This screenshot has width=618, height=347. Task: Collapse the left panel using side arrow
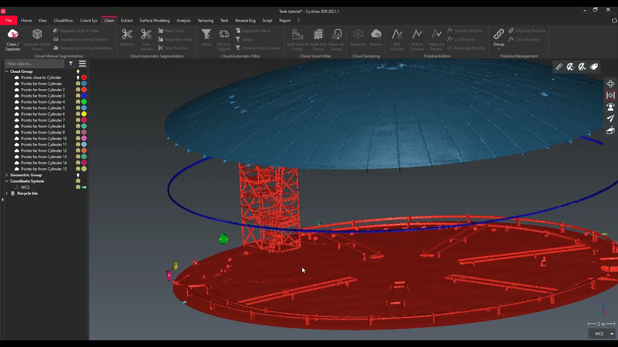(x=2, y=200)
